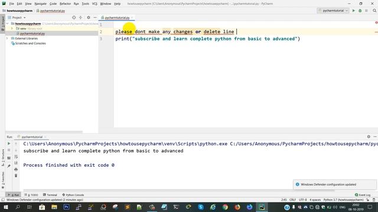
Task: Click the pycharmtutorial.py breadcrumb
Action: [51, 11]
